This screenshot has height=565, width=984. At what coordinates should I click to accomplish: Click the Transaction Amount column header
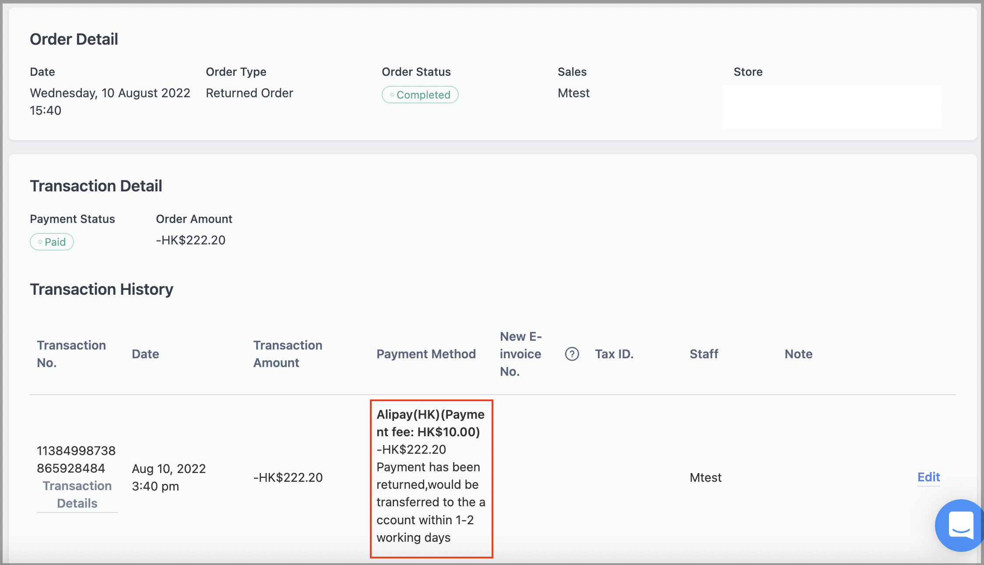(288, 354)
